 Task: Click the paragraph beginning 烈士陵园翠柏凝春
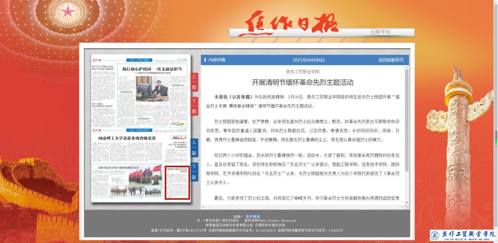303,130
